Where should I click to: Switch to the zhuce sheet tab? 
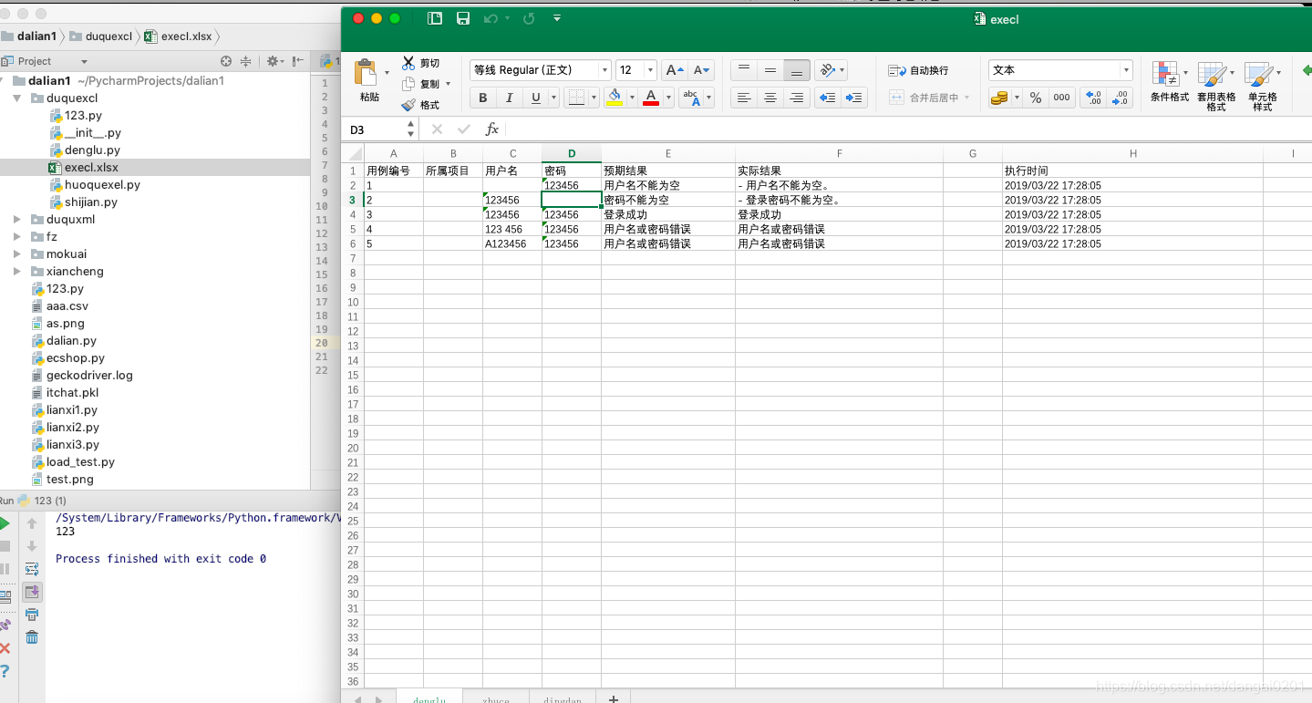(x=495, y=698)
